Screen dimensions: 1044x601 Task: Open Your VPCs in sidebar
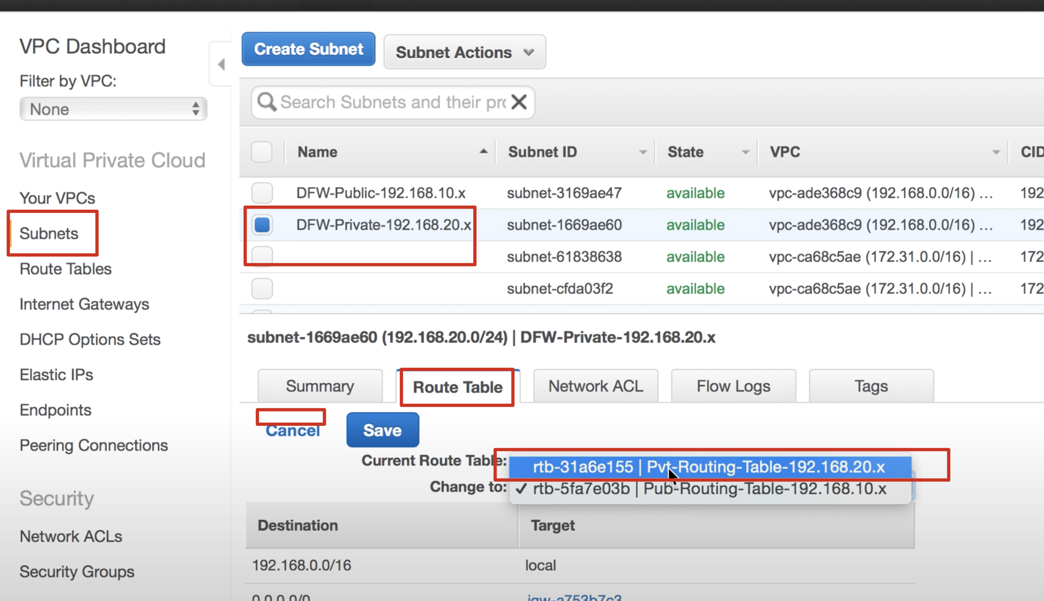click(x=57, y=198)
